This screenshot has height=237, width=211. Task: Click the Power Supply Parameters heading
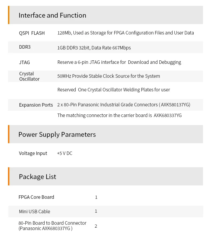tap(57, 134)
